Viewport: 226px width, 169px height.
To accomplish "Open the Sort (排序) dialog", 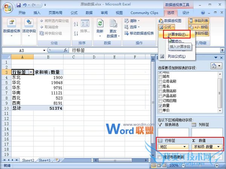I will point(85,26).
